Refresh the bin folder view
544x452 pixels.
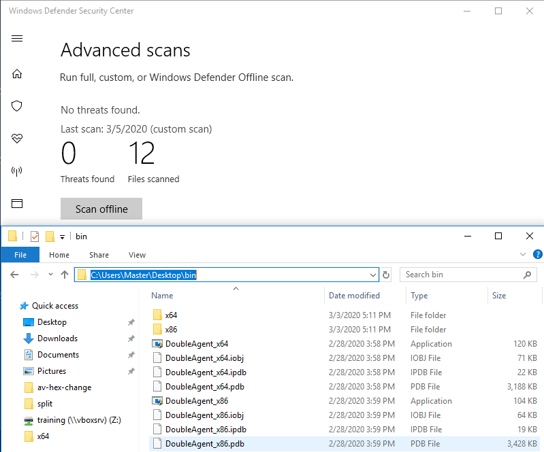[x=386, y=275]
